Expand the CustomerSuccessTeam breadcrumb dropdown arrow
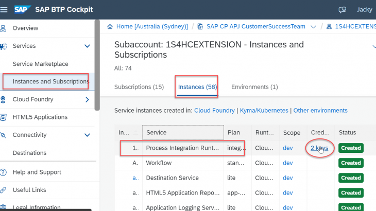Image resolution: width=376 pixels, height=211 pixels. point(313,27)
